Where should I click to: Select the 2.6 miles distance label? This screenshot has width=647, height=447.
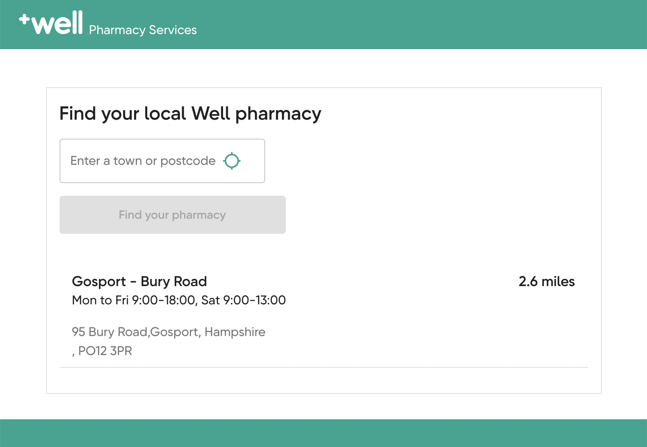[x=547, y=281]
